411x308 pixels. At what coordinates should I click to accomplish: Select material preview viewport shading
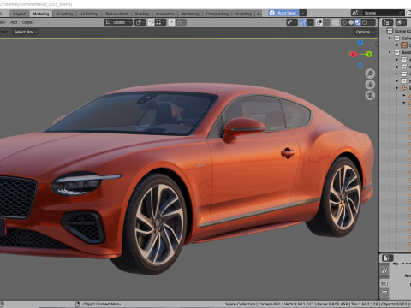[358, 22]
